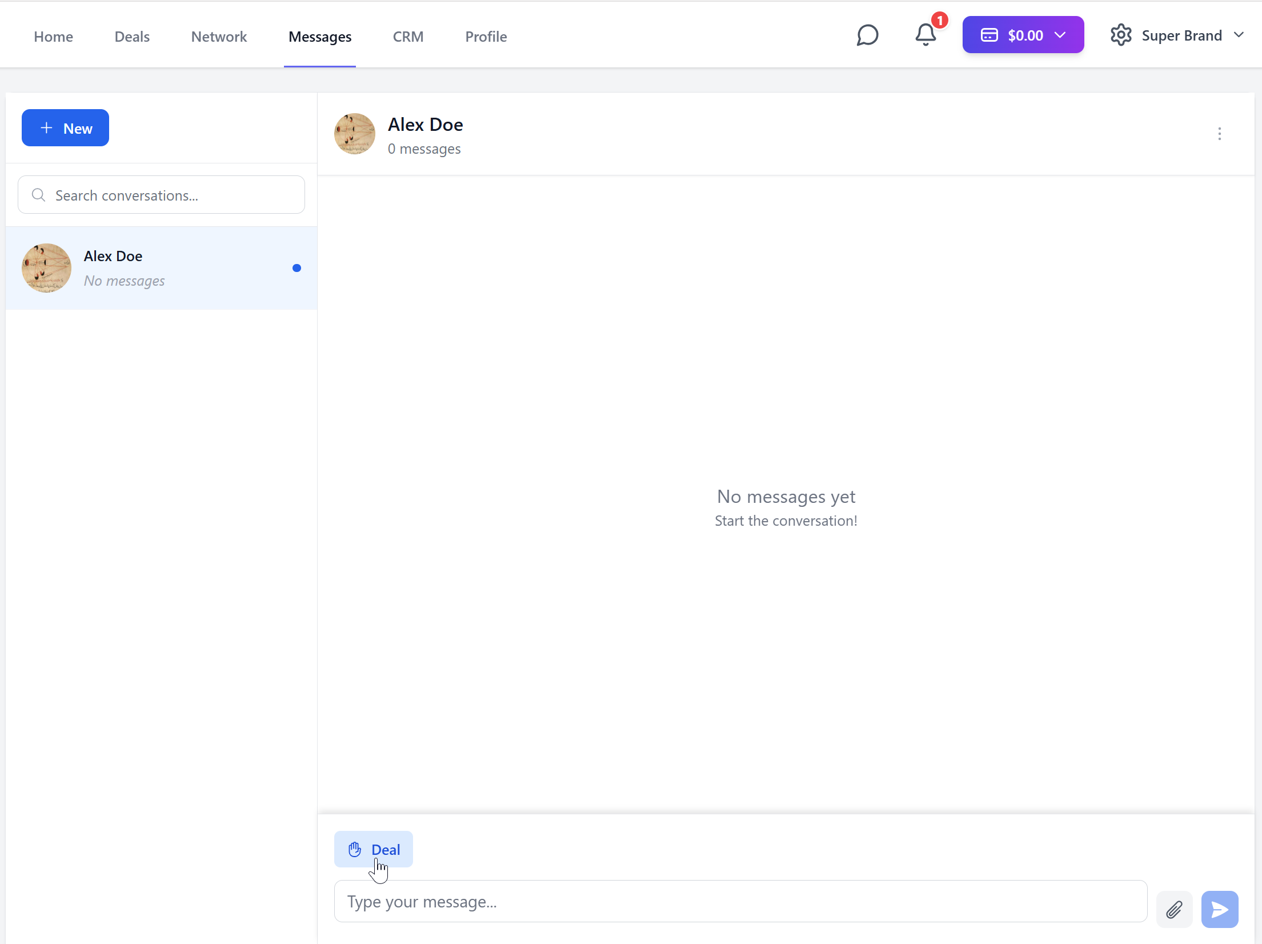Expand the $0.00 wallet balance dropdown
1262x944 pixels.
point(1023,35)
